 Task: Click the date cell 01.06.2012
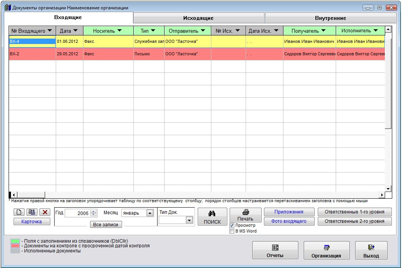tap(69, 42)
